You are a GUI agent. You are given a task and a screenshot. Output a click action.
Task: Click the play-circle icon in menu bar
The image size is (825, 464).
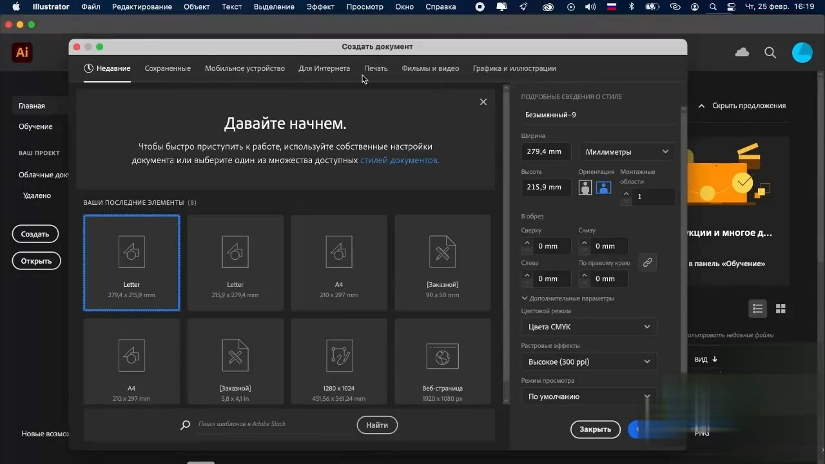(570, 7)
